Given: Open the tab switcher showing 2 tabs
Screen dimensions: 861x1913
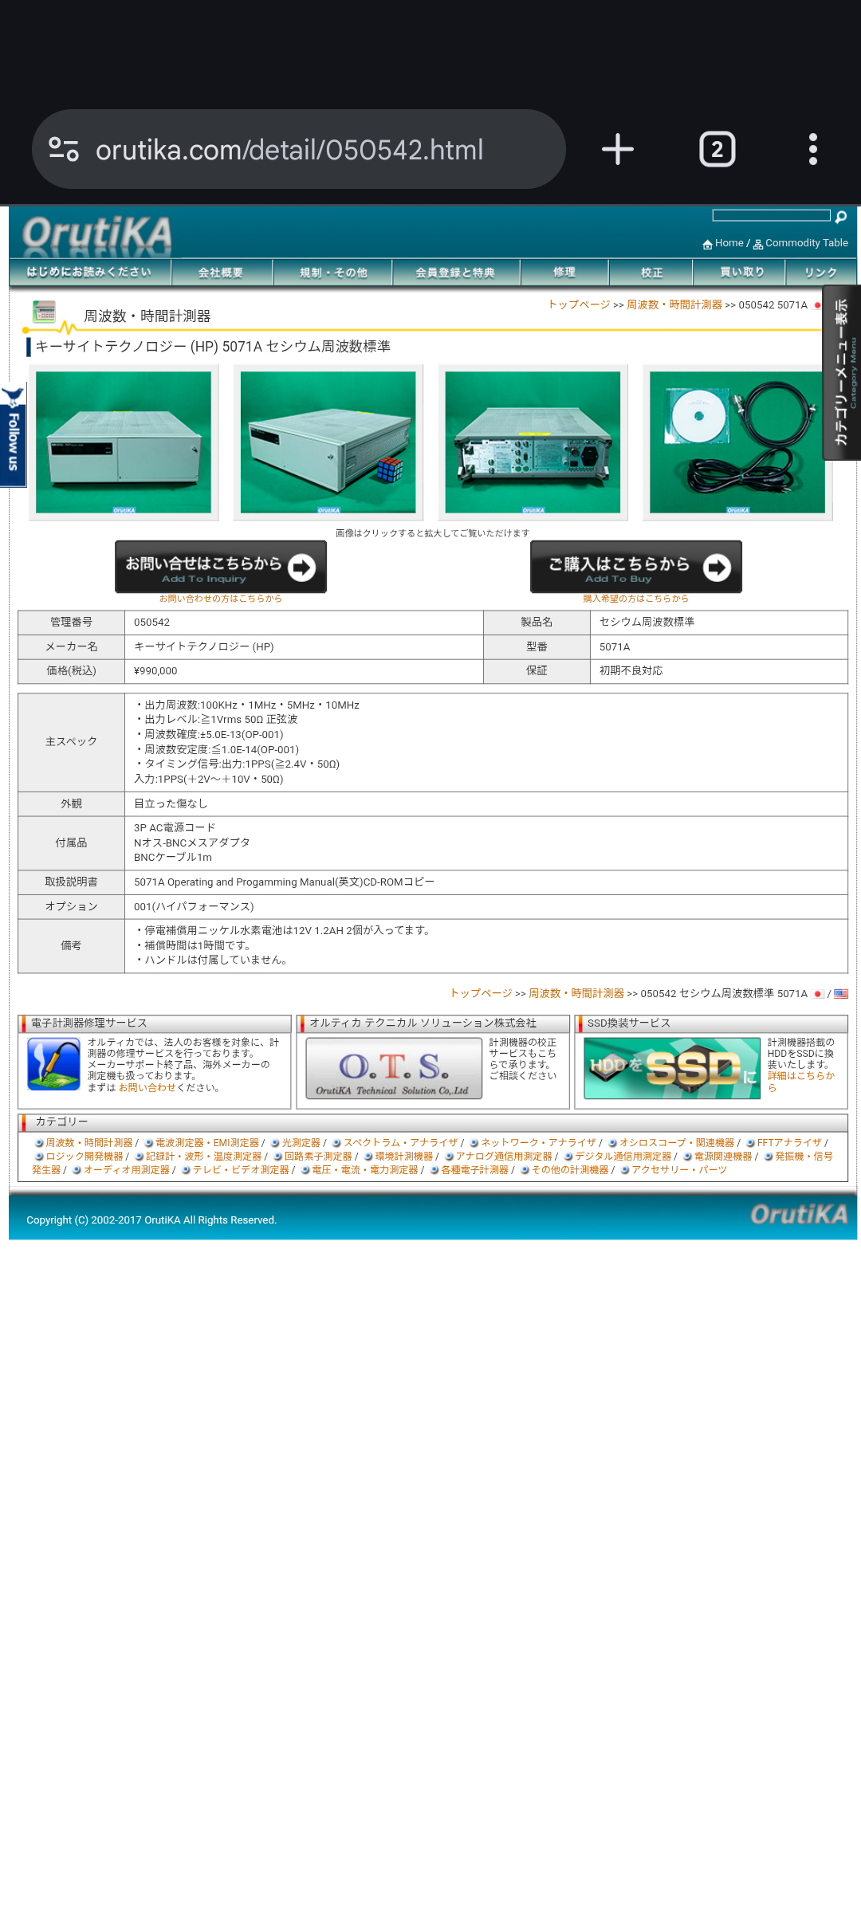Looking at the screenshot, I should click(717, 149).
